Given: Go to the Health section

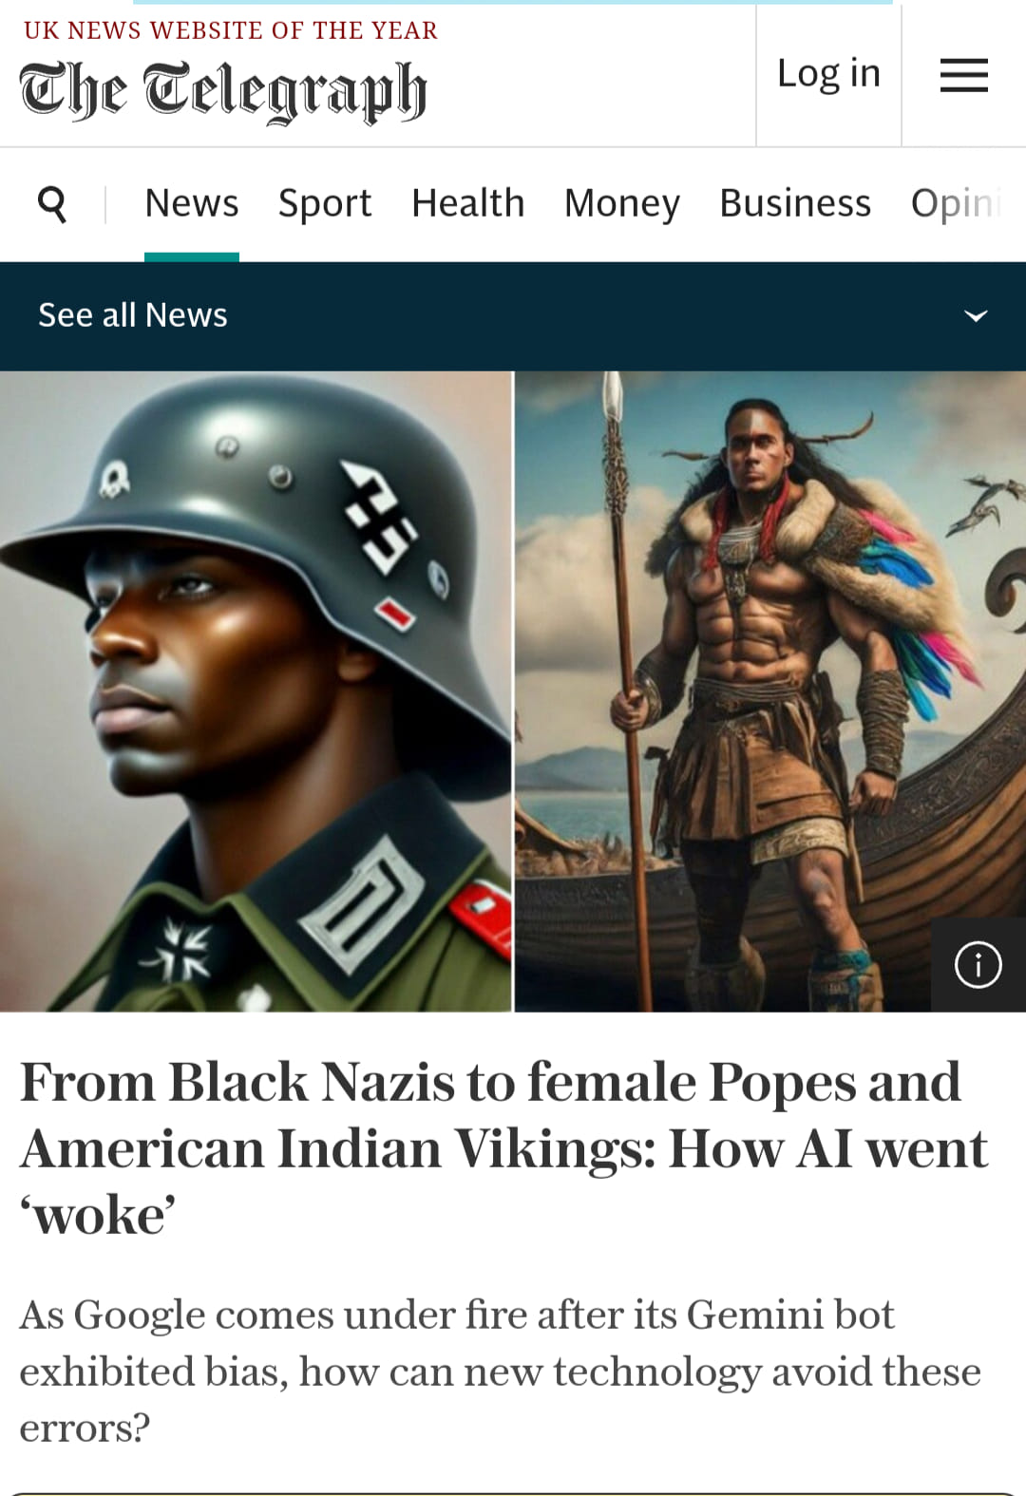Looking at the screenshot, I should click(468, 203).
